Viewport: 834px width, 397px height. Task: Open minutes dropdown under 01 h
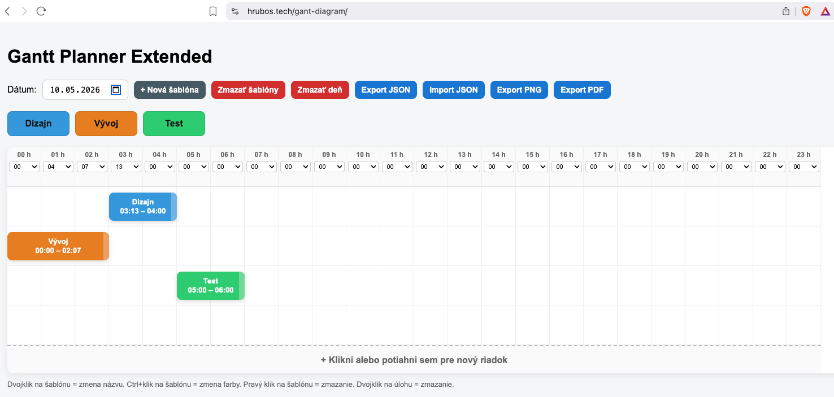point(58,167)
